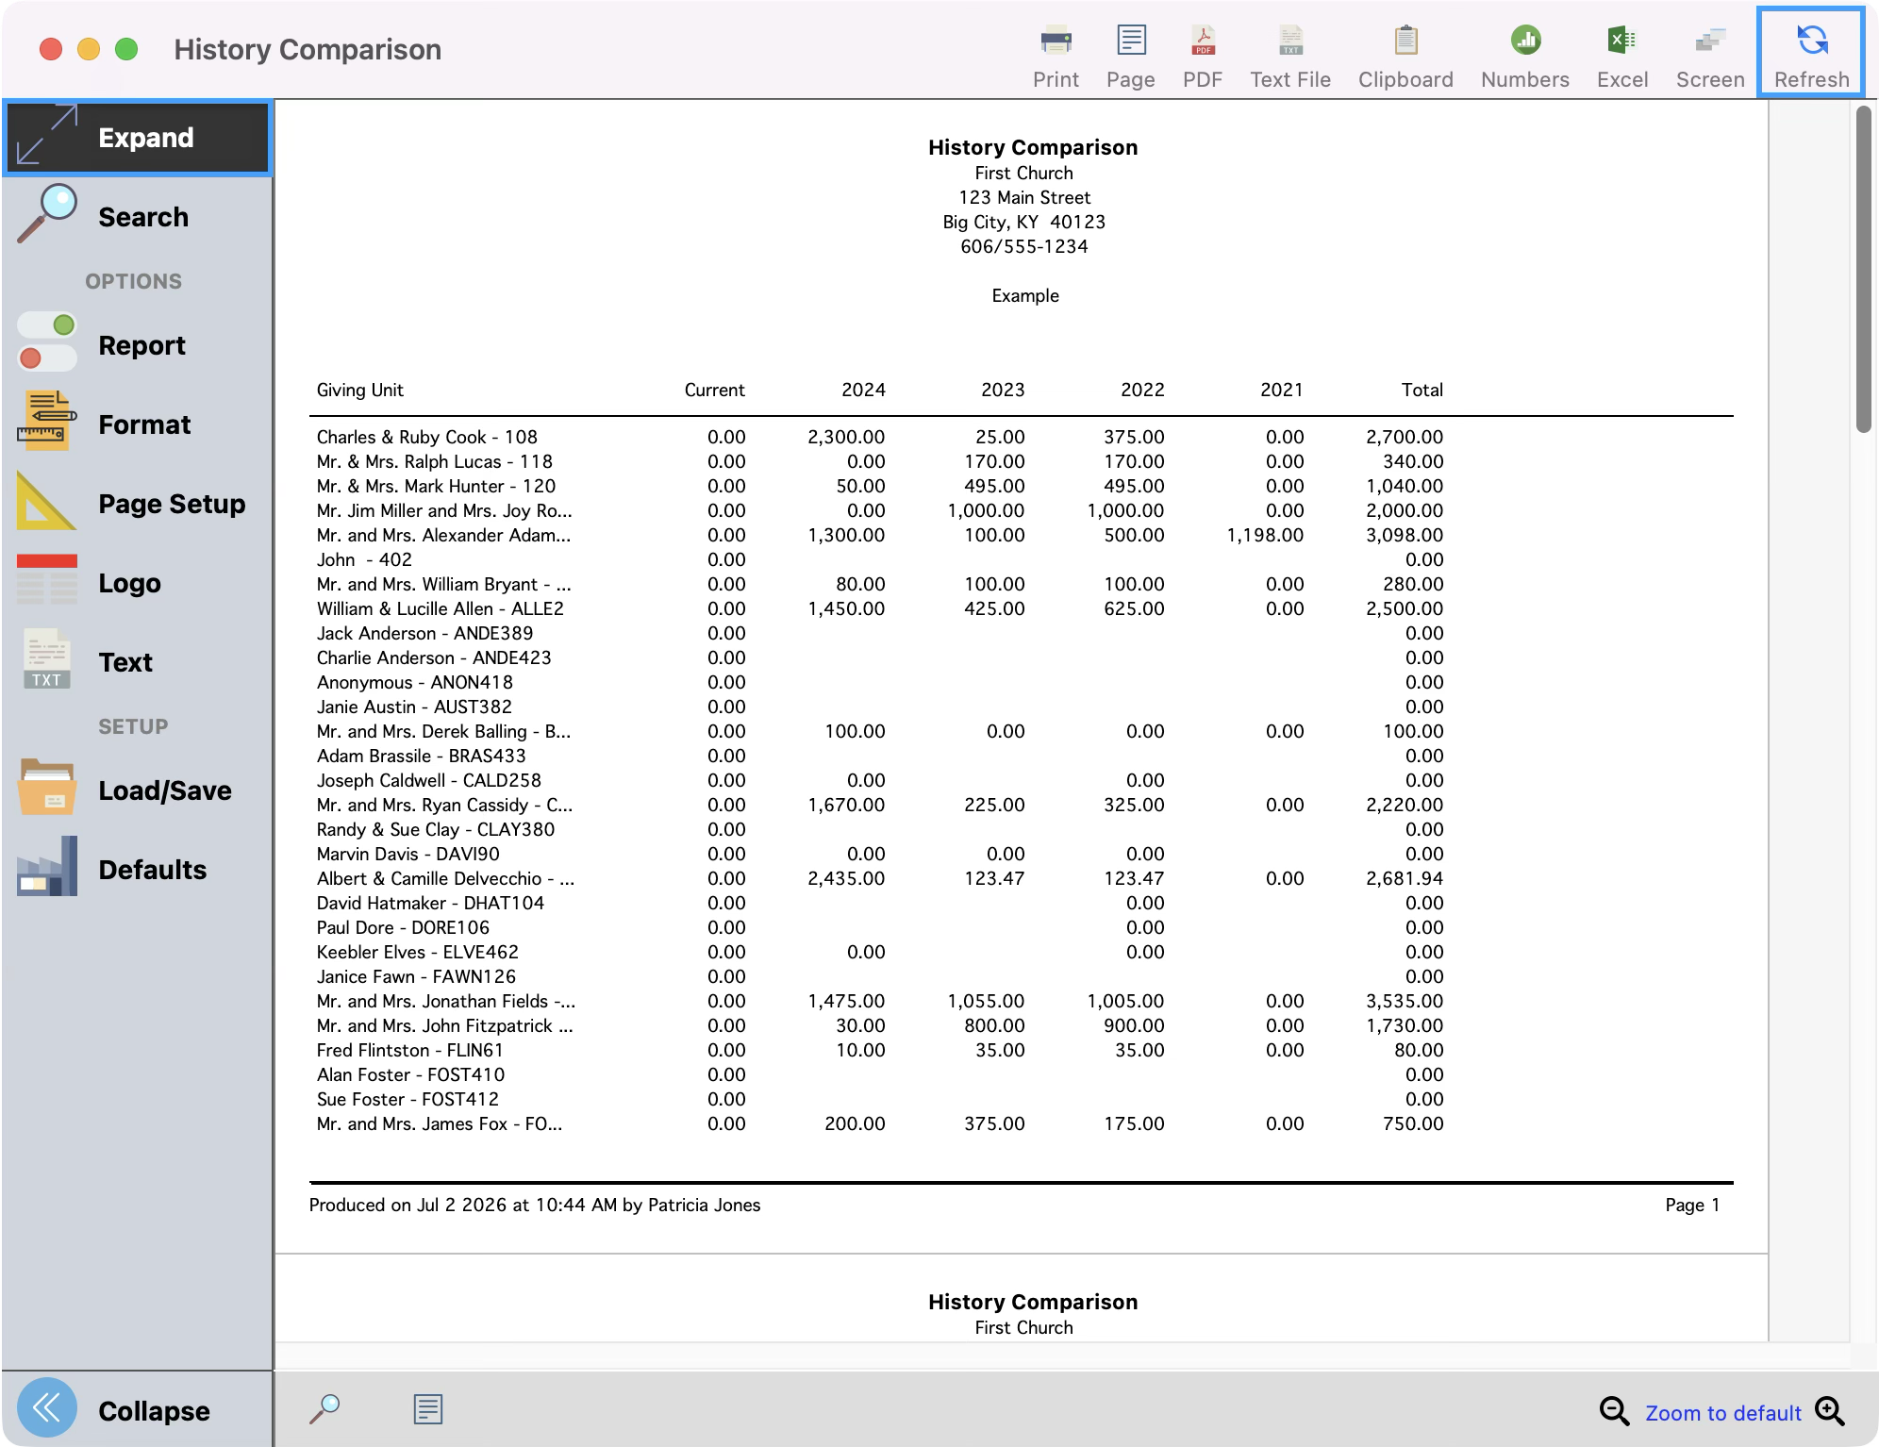Click the magnifier icon in bottom bar
Image resolution: width=1879 pixels, height=1447 pixels.
click(x=324, y=1409)
